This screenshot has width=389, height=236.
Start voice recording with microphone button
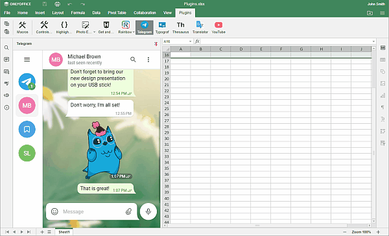pyautogui.click(x=148, y=211)
